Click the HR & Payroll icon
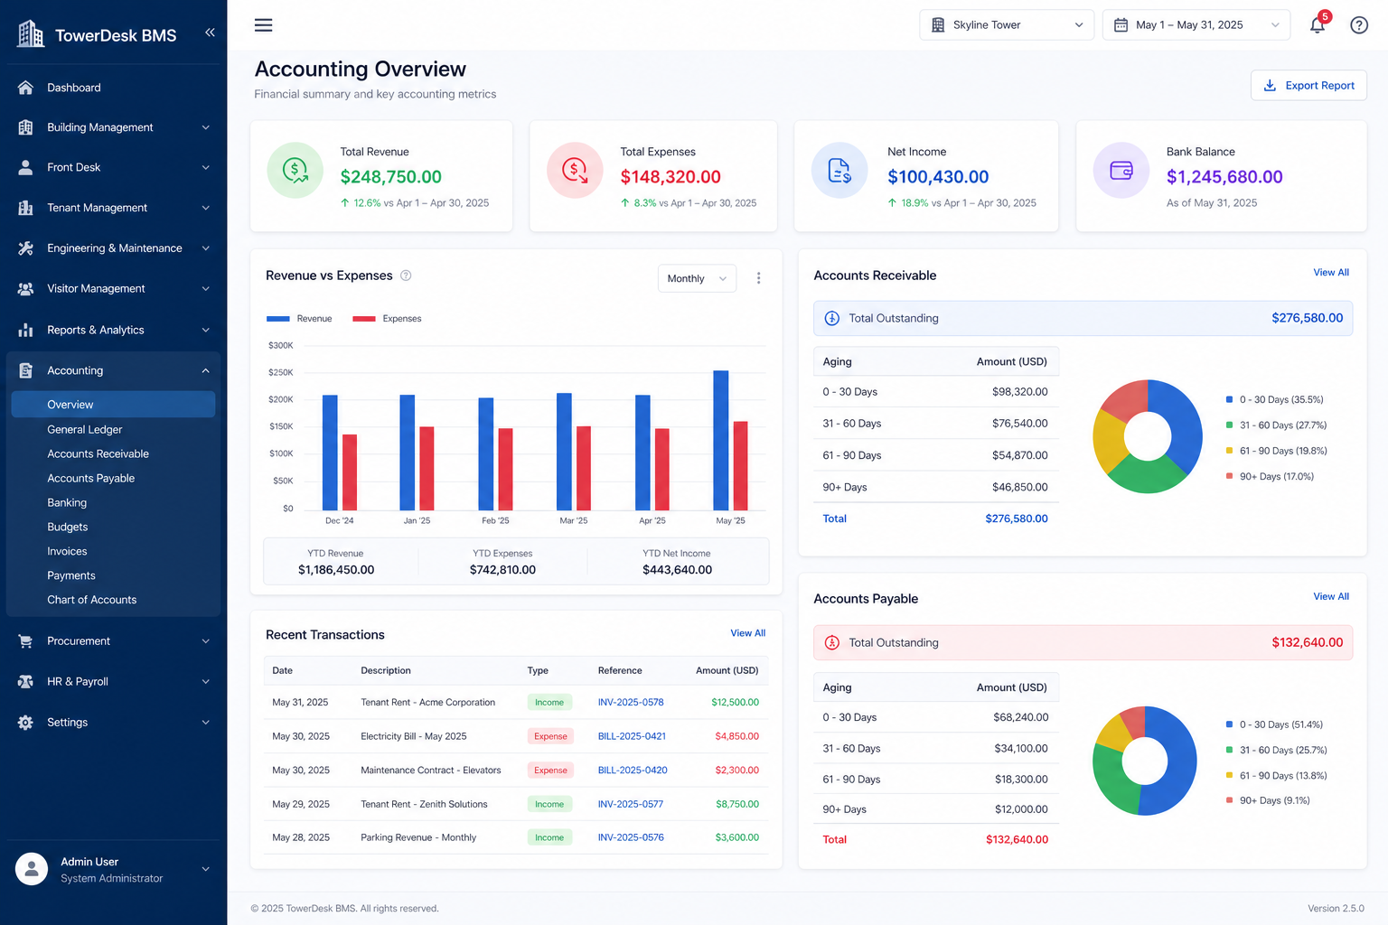Screen dimensions: 1388x925 [x=25, y=682]
